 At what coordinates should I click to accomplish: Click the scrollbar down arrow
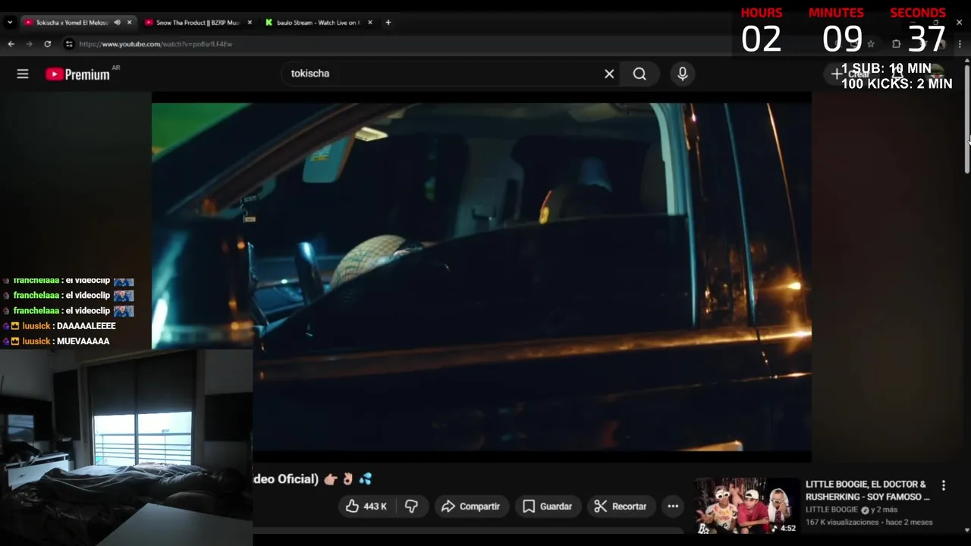(x=966, y=530)
